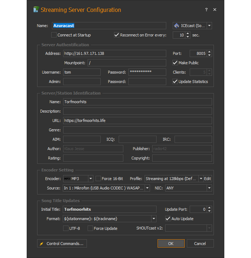Click the Admin Password field
251x258 pixels.
(x=147, y=82)
